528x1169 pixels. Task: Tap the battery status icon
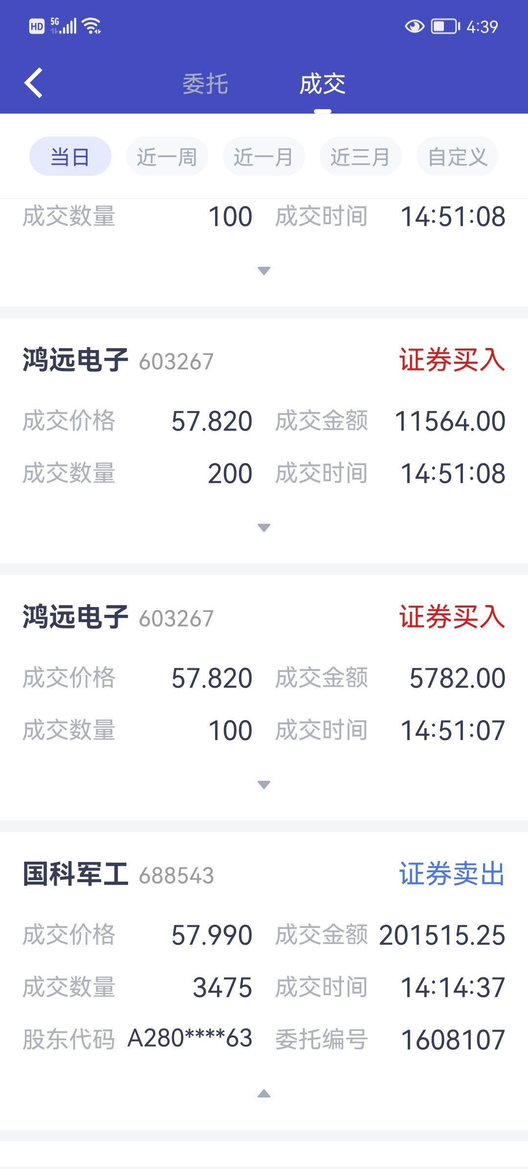point(445,26)
